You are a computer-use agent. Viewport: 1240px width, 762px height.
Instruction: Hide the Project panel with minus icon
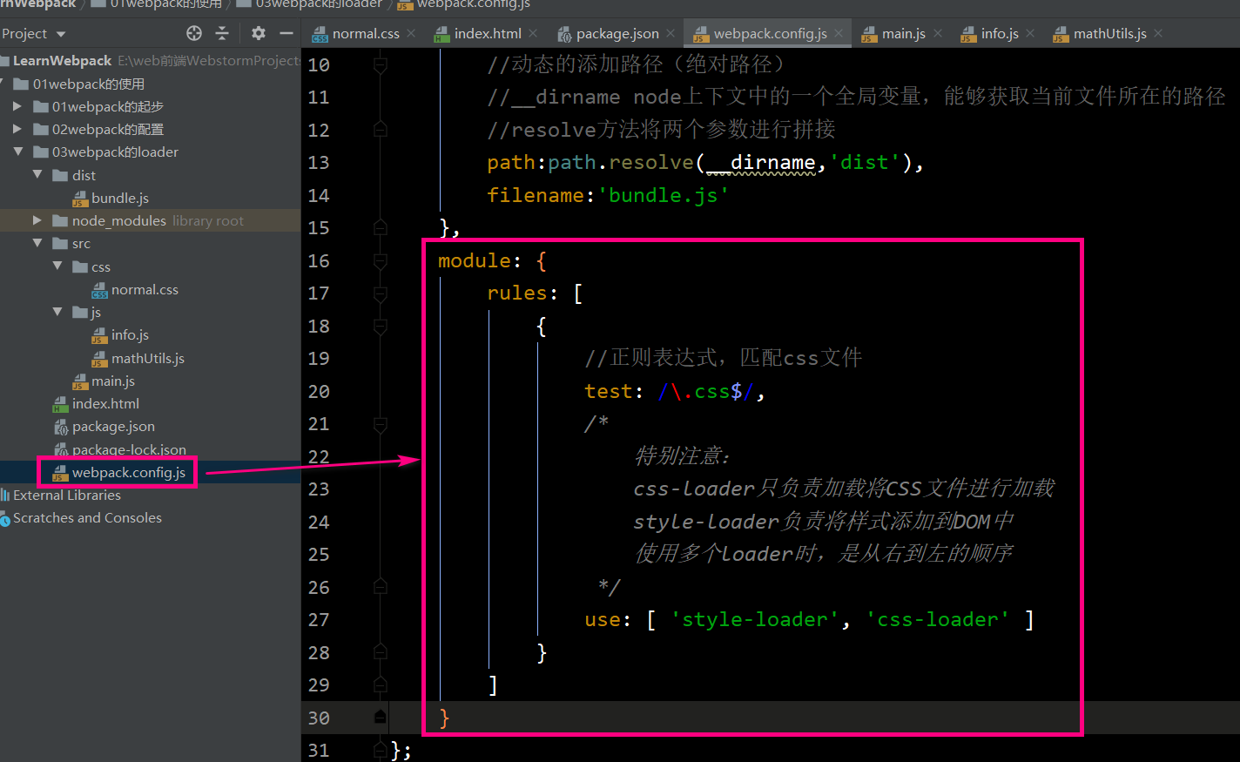pos(286,33)
